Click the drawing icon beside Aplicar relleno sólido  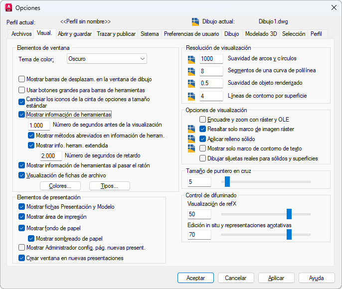pyautogui.click(x=191, y=139)
